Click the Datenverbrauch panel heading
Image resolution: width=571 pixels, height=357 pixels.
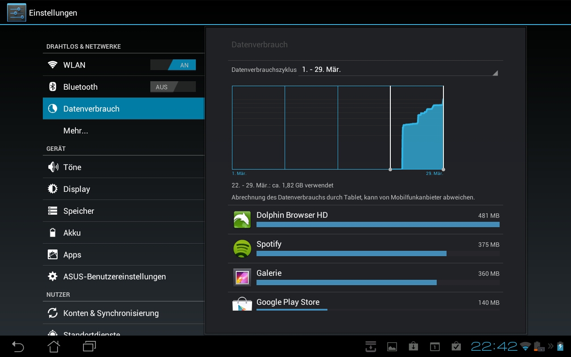tap(260, 45)
